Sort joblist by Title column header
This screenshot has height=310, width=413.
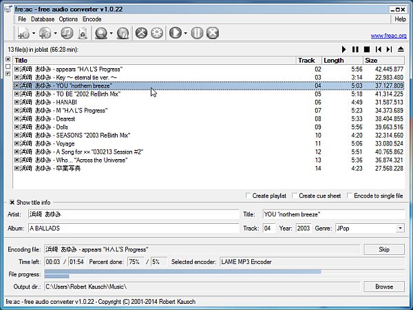pos(155,61)
